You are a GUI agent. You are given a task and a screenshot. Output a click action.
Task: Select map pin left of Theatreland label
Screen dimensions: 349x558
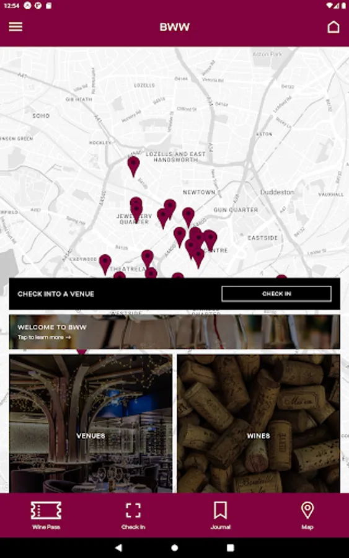pyautogui.click(x=105, y=264)
